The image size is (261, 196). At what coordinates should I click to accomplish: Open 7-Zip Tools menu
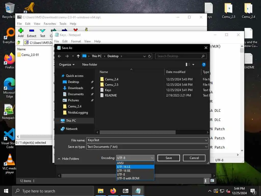[x=63, y=24]
